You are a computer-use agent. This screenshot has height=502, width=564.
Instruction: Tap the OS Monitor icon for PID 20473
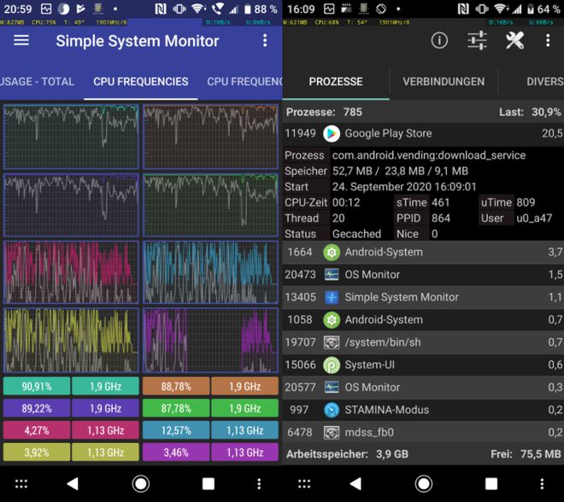(x=332, y=275)
